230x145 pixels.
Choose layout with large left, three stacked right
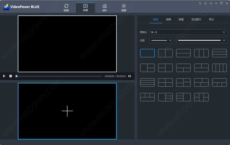pyautogui.click(x=165, y=97)
